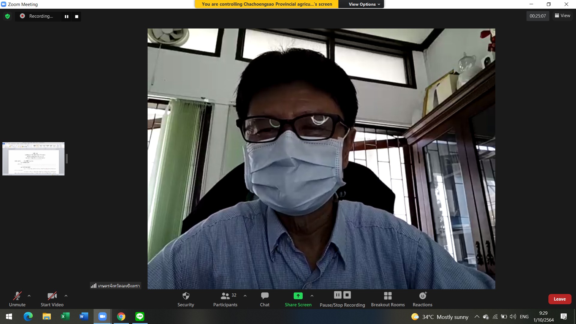The image size is (576, 324).
Task: Select the shared screen thumbnail
Action: point(33,159)
